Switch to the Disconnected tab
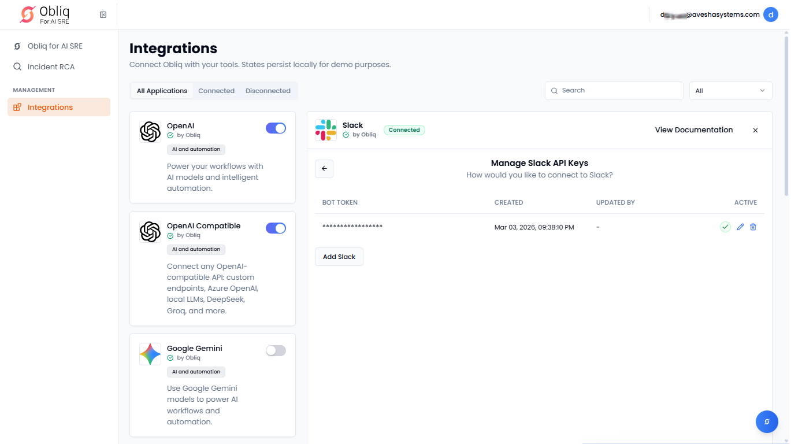This screenshot has height=444, width=791. (268, 91)
